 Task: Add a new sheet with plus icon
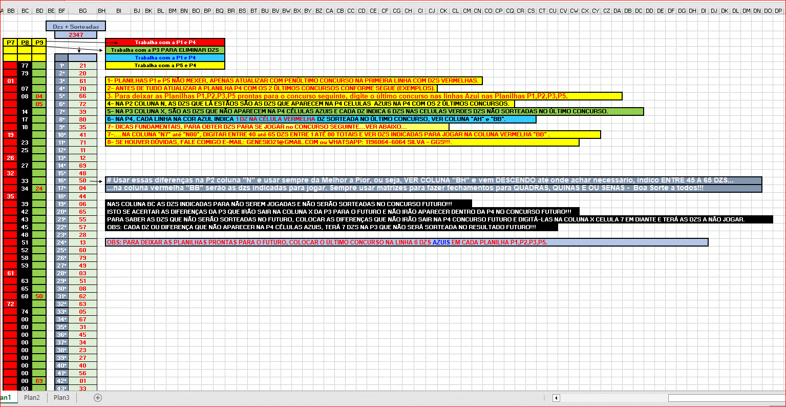98,398
